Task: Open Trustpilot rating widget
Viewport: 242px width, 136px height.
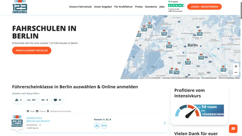Action: point(176,6)
